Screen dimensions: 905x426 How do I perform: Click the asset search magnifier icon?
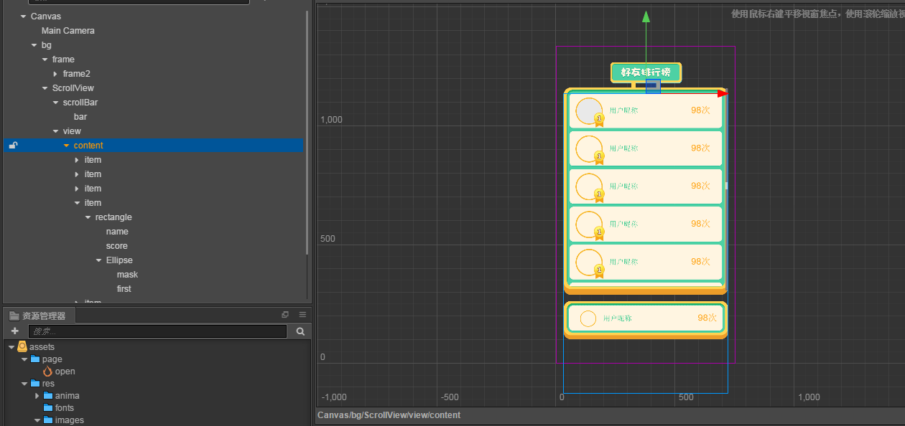pos(300,331)
